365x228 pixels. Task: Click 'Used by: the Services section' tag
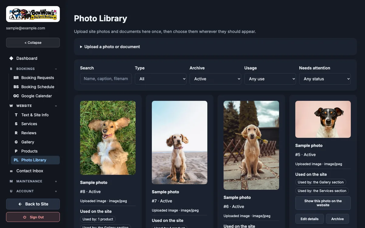[322, 191]
